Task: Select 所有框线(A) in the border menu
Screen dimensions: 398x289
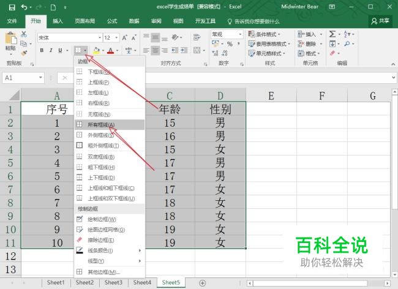Action: tap(110, 125)
